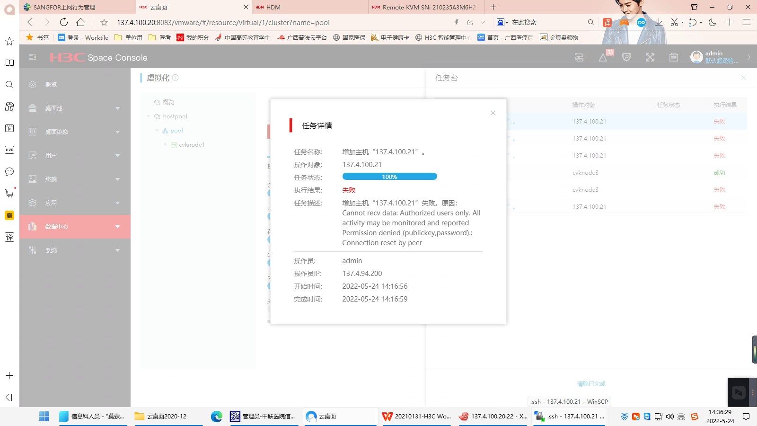Select the pool cluster tree node
The height and width of the screenshot is (426, 757).
pos(176,131)
